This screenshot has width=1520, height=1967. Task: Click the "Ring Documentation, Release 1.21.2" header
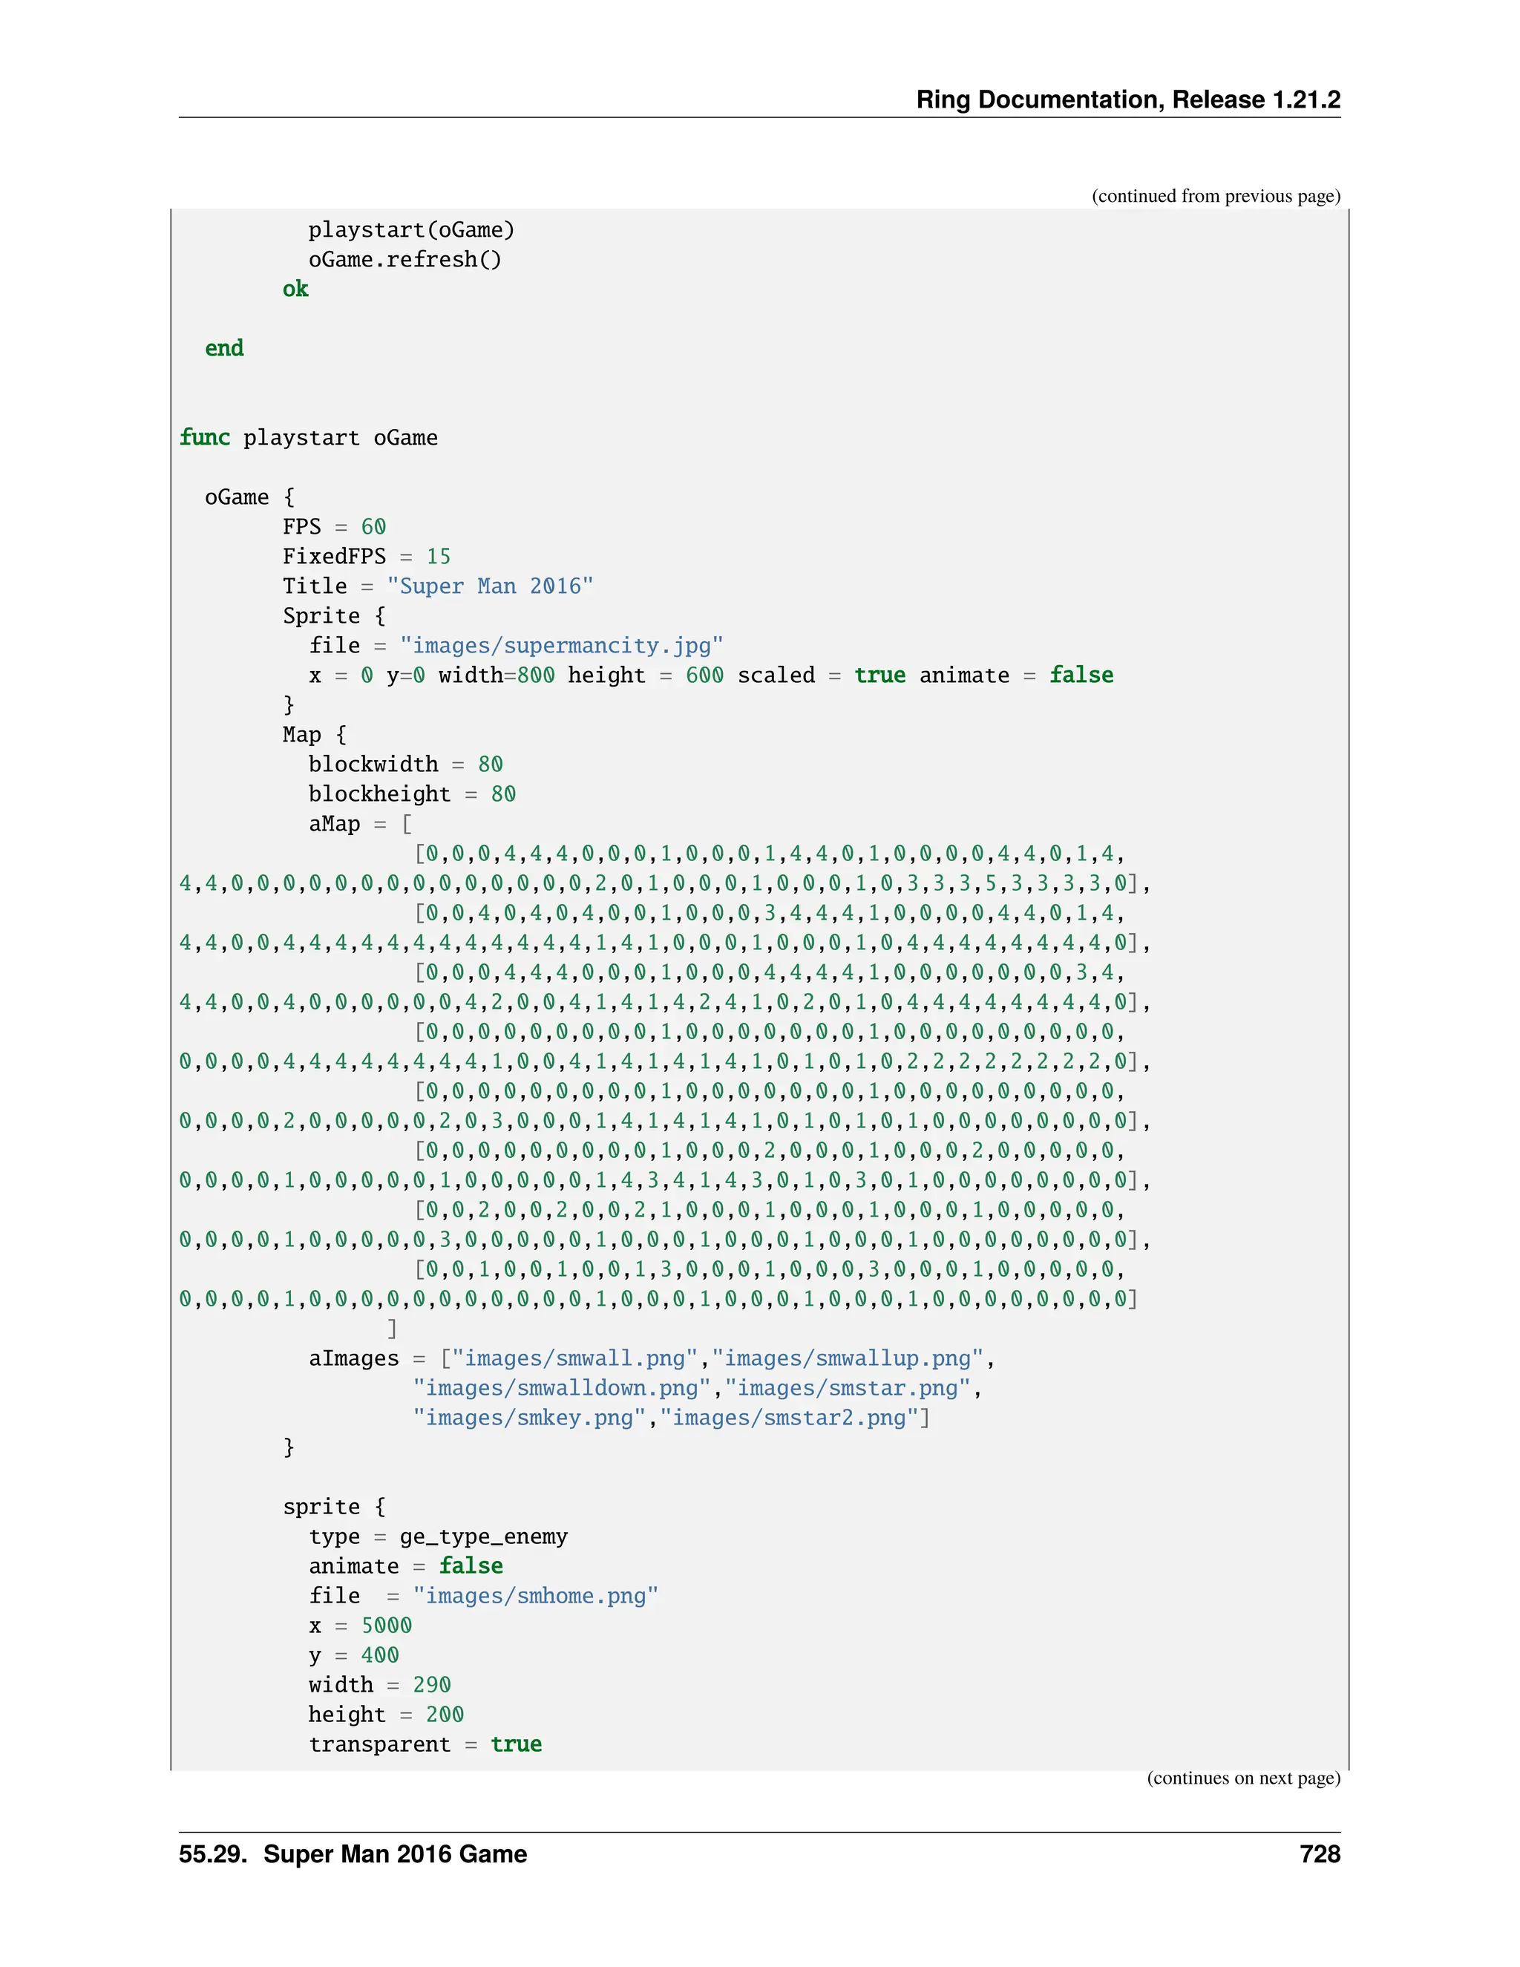coord(1127,99)
